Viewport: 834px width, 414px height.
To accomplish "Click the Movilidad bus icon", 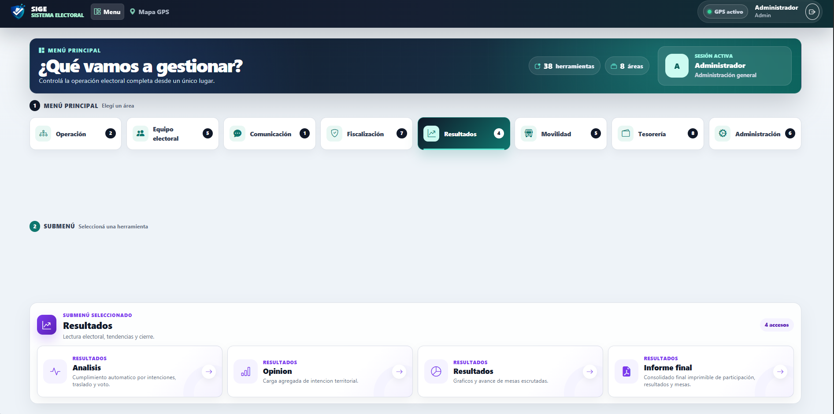I will point(529,134).
